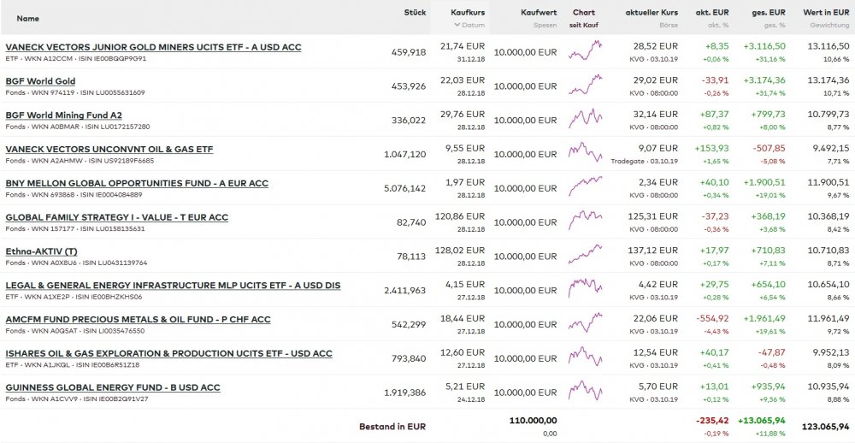Open the BGF World Gold fund
This screenshot has width=855, height=443.
click(40, 81)
